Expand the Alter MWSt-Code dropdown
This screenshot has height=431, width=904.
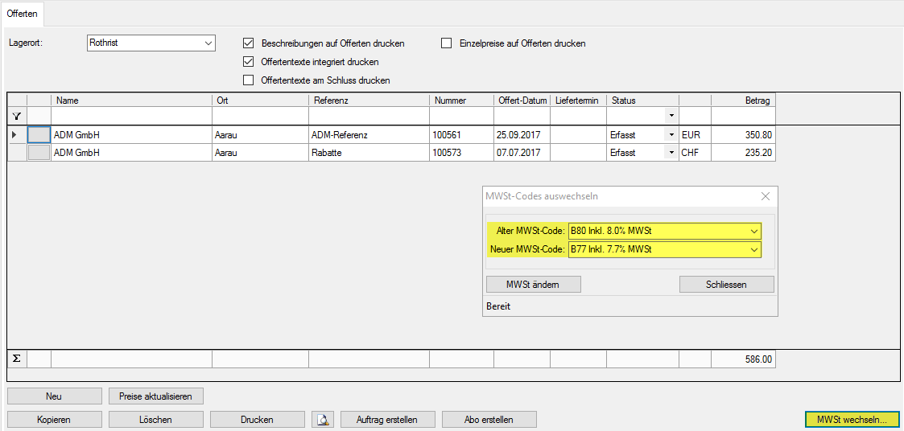[x=753, y=231]
